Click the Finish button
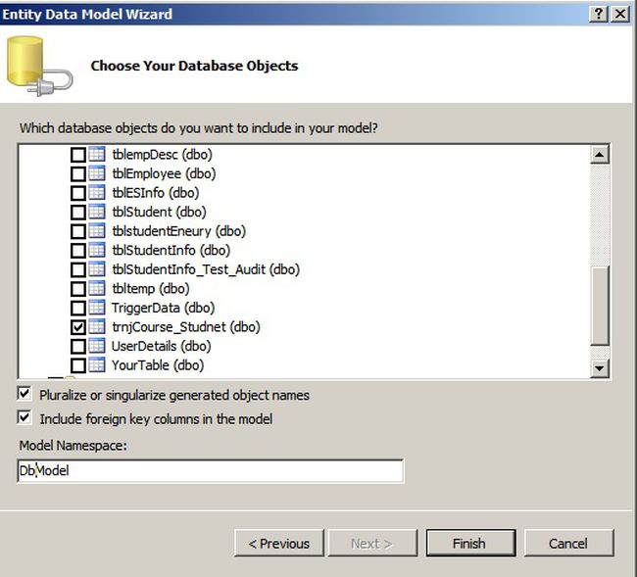637x577 pixels. (x=470, y=543)
